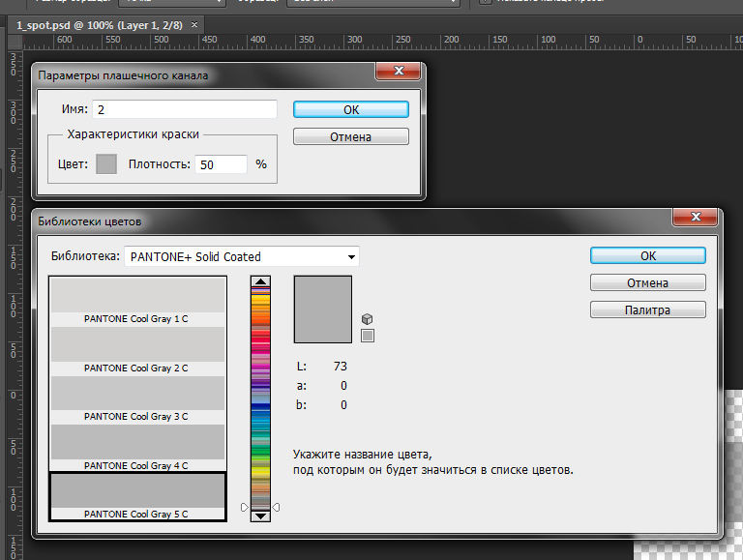Select the PANTONE Cool Gray 3 C swatch
The image size is (743, 560).
[x=137, y=398]
